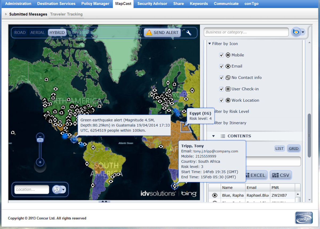
Task: Toggle the No Contact info checkbox
Action: point(221,78)
